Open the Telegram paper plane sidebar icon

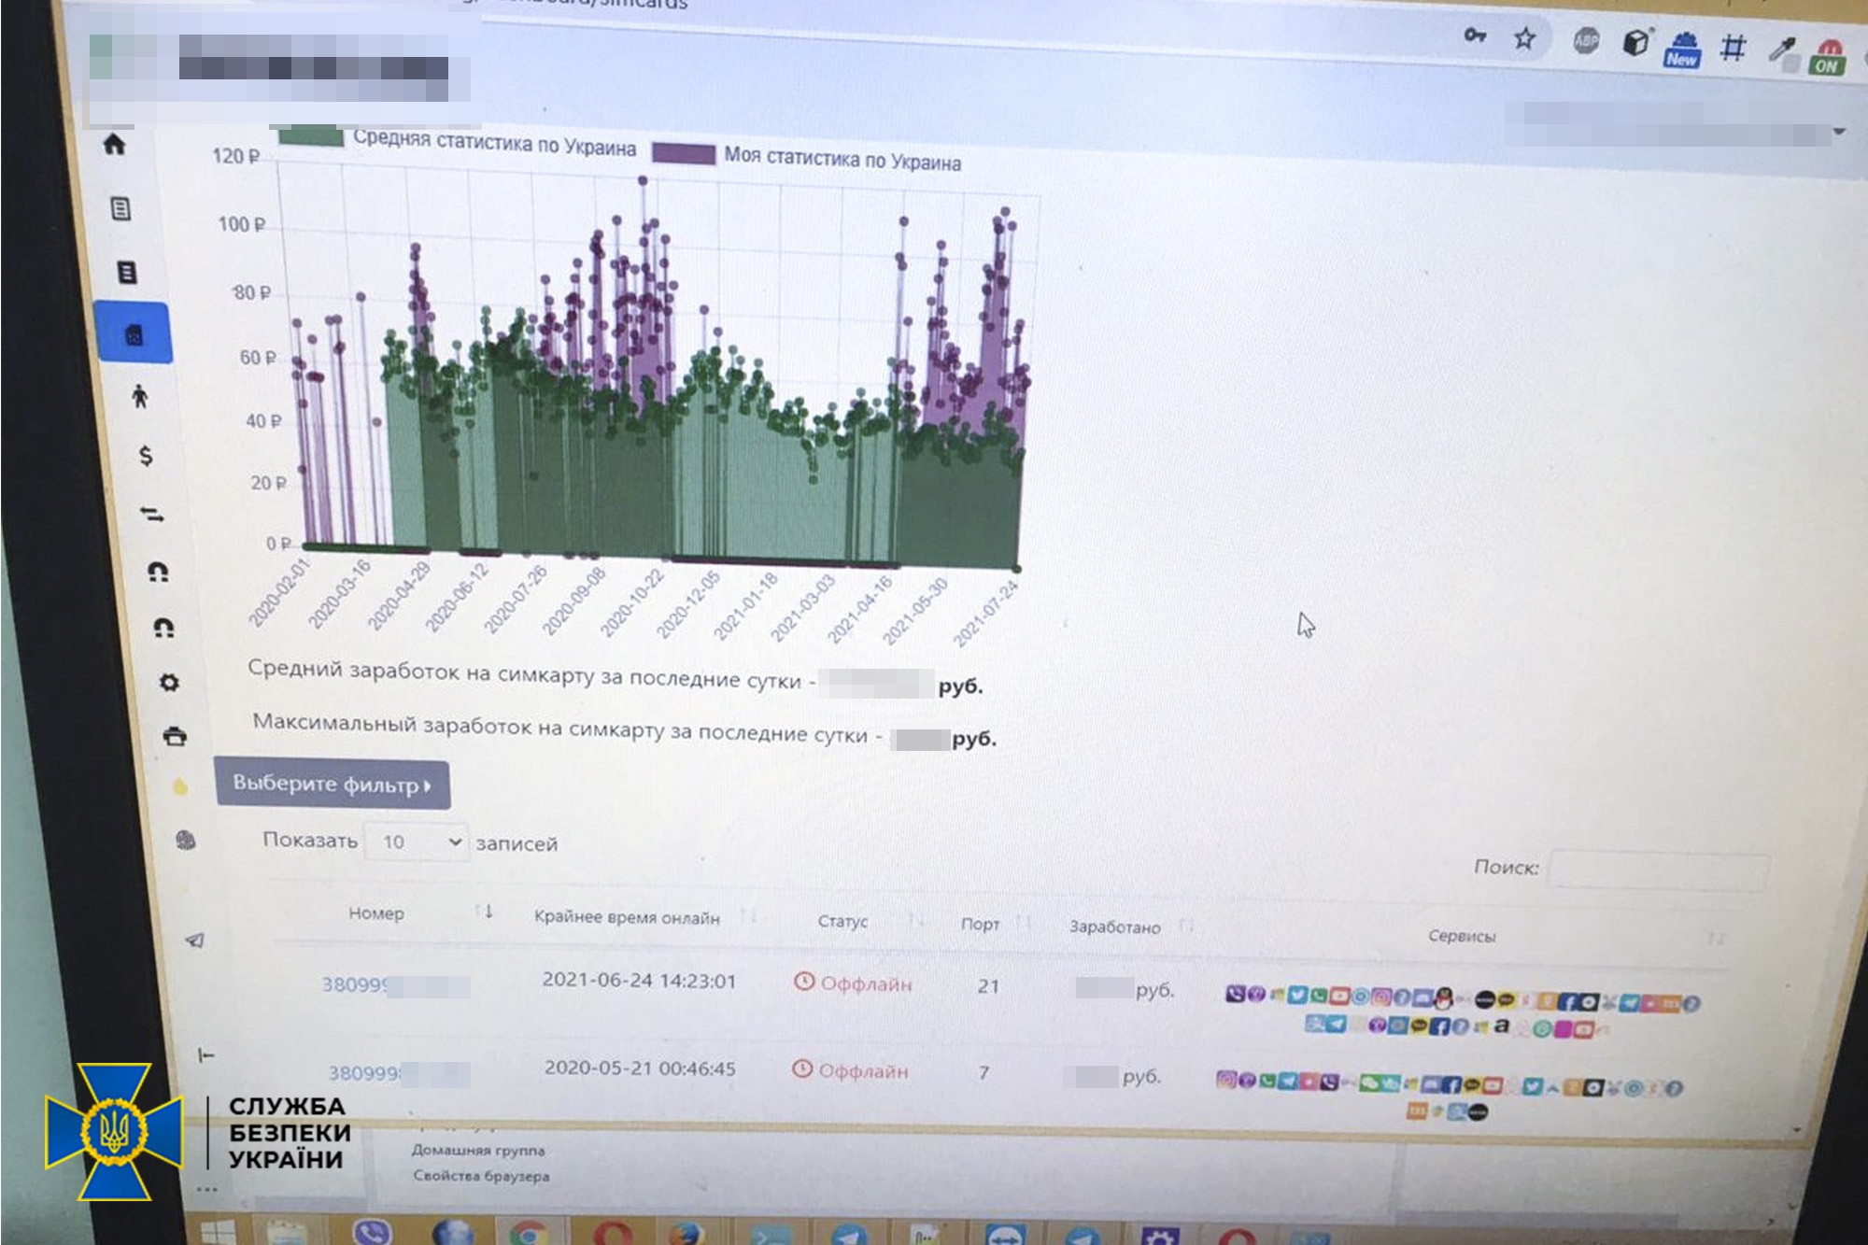(194, 941)
